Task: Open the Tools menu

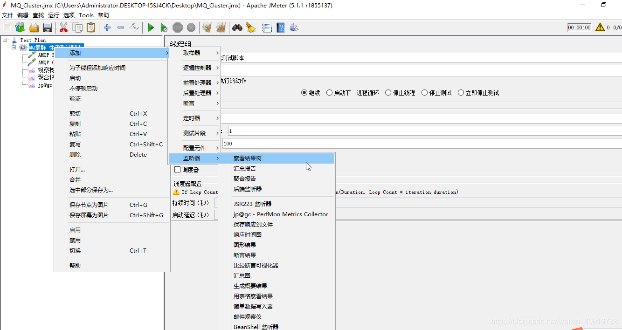Action: point(86,15)
